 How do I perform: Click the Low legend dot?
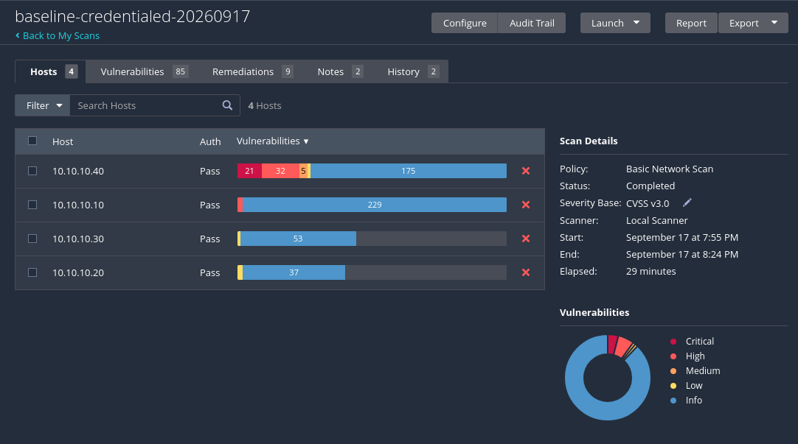click(x=673, y=386)
